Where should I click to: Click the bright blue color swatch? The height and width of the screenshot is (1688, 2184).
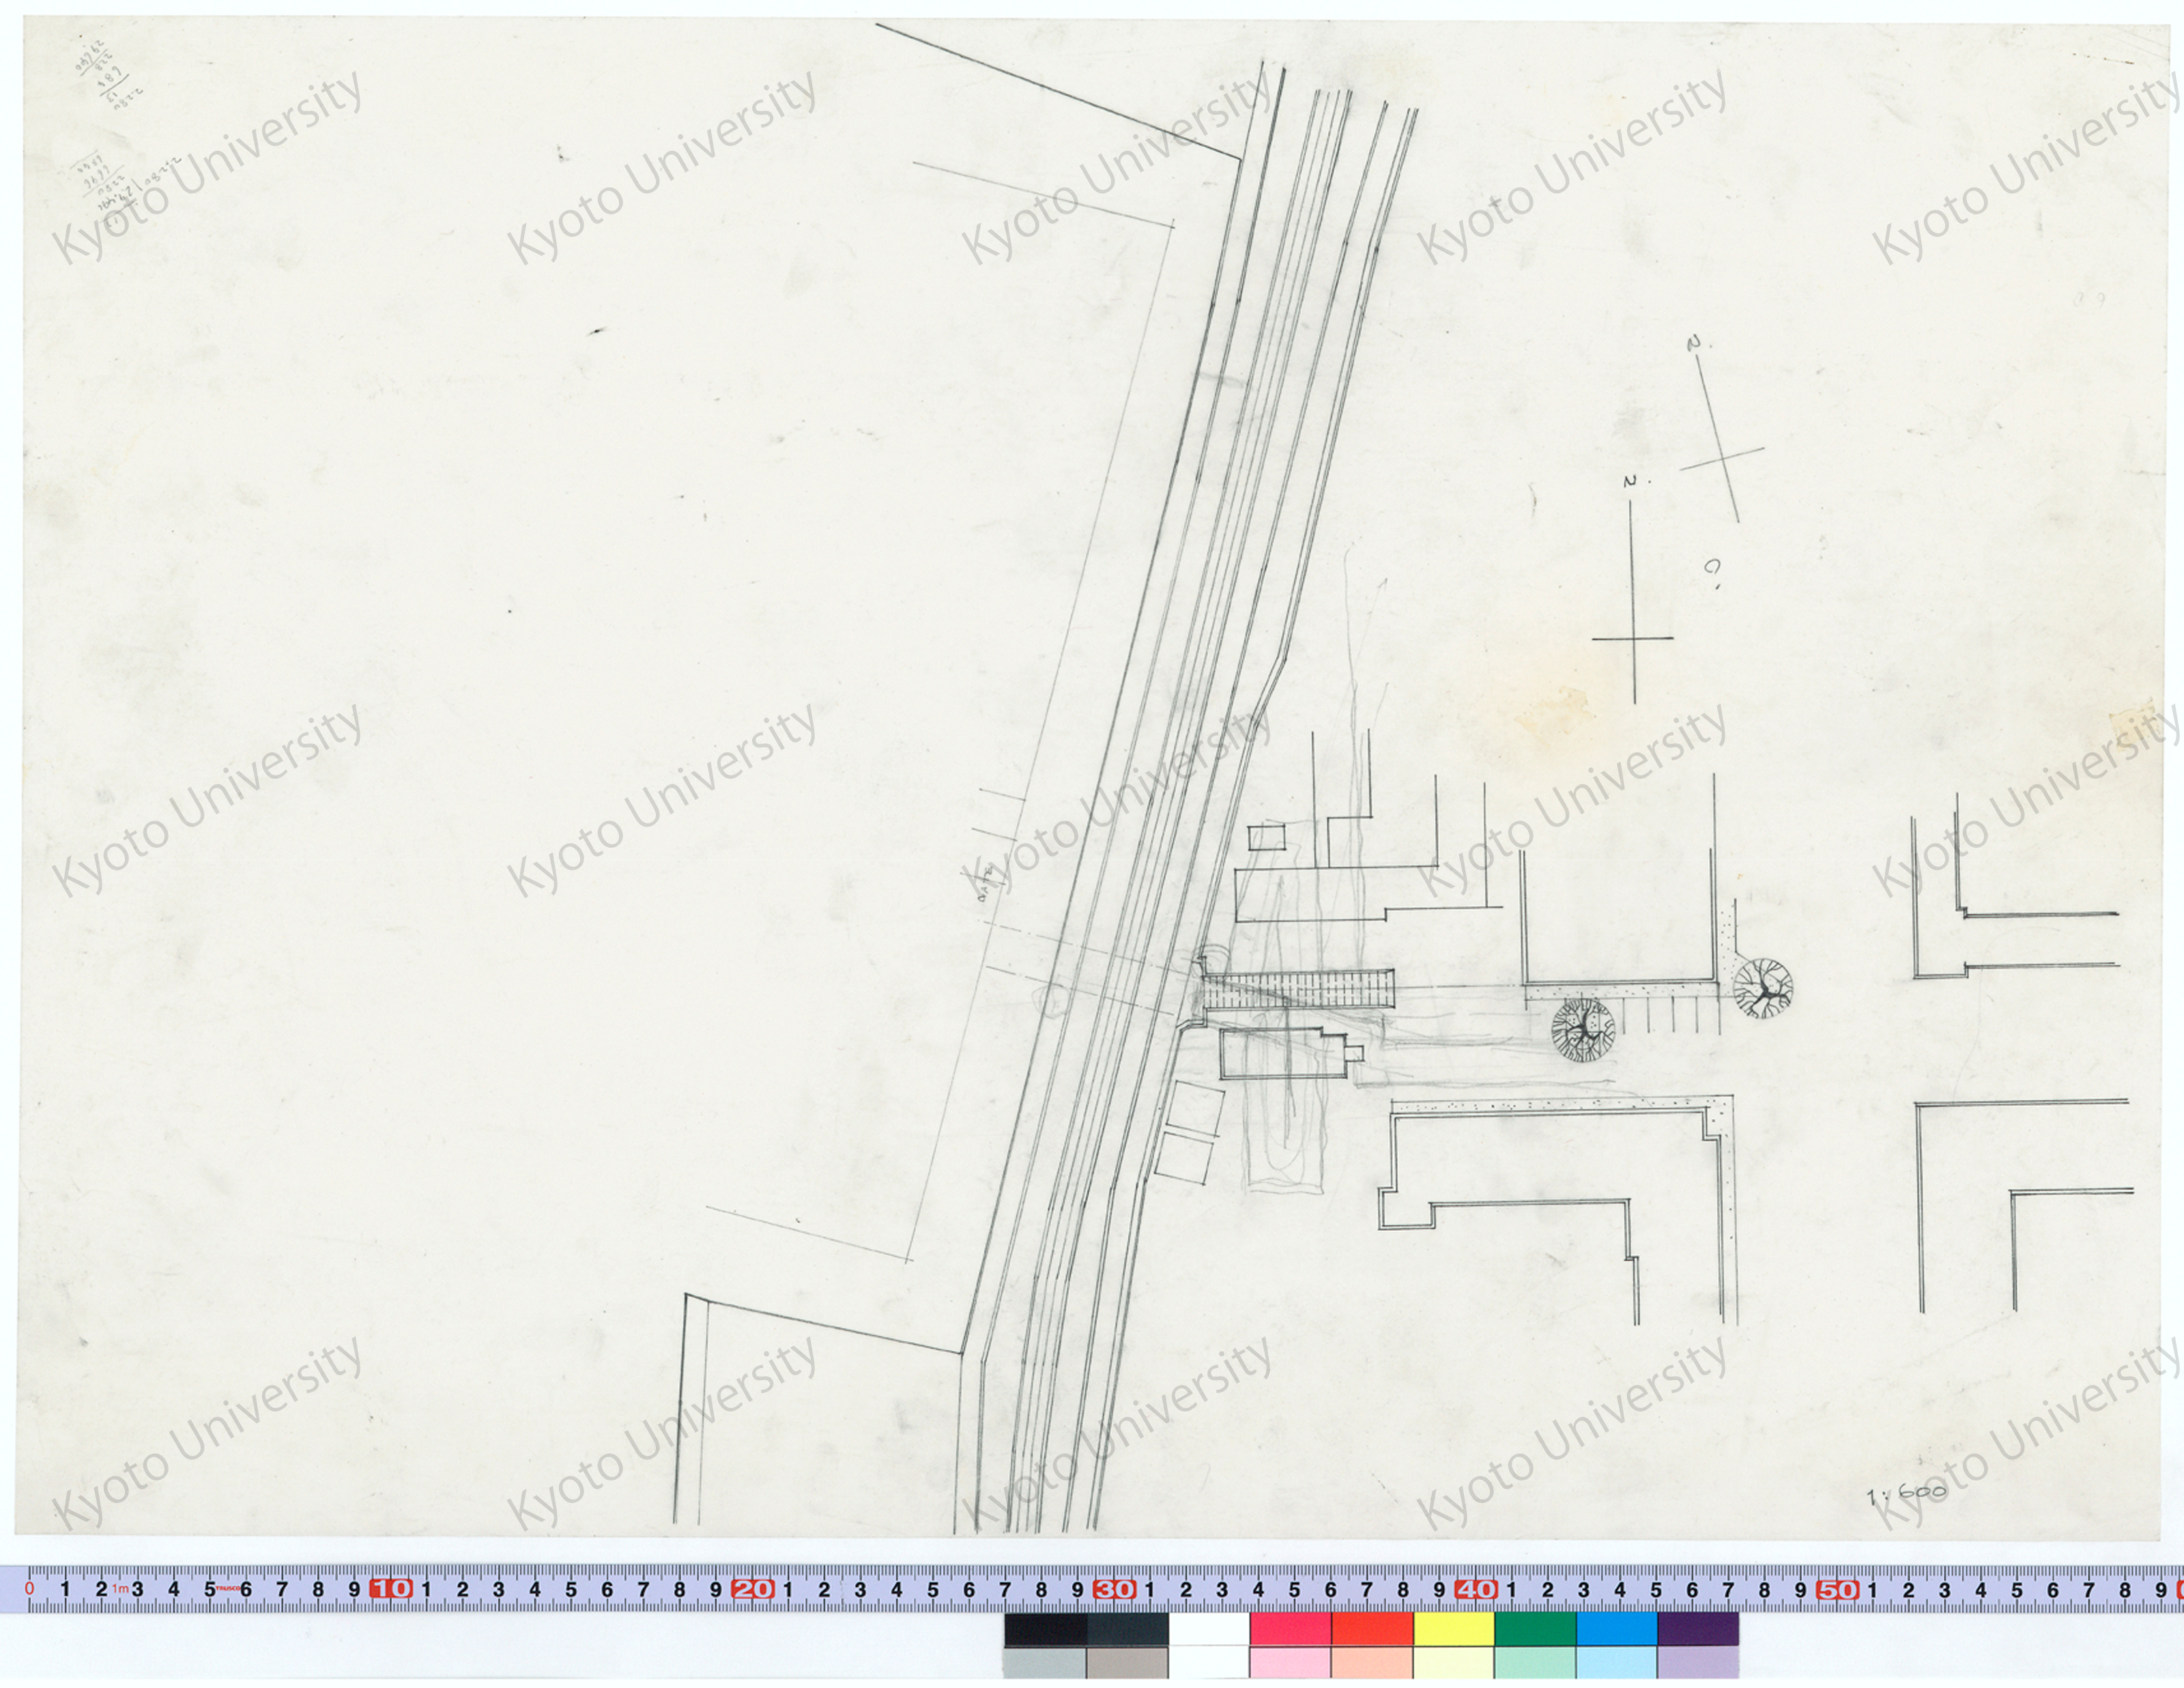(x=1616, y=1628)
